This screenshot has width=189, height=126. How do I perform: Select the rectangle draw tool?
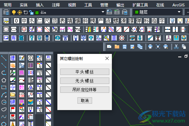(x=4, y=87)
